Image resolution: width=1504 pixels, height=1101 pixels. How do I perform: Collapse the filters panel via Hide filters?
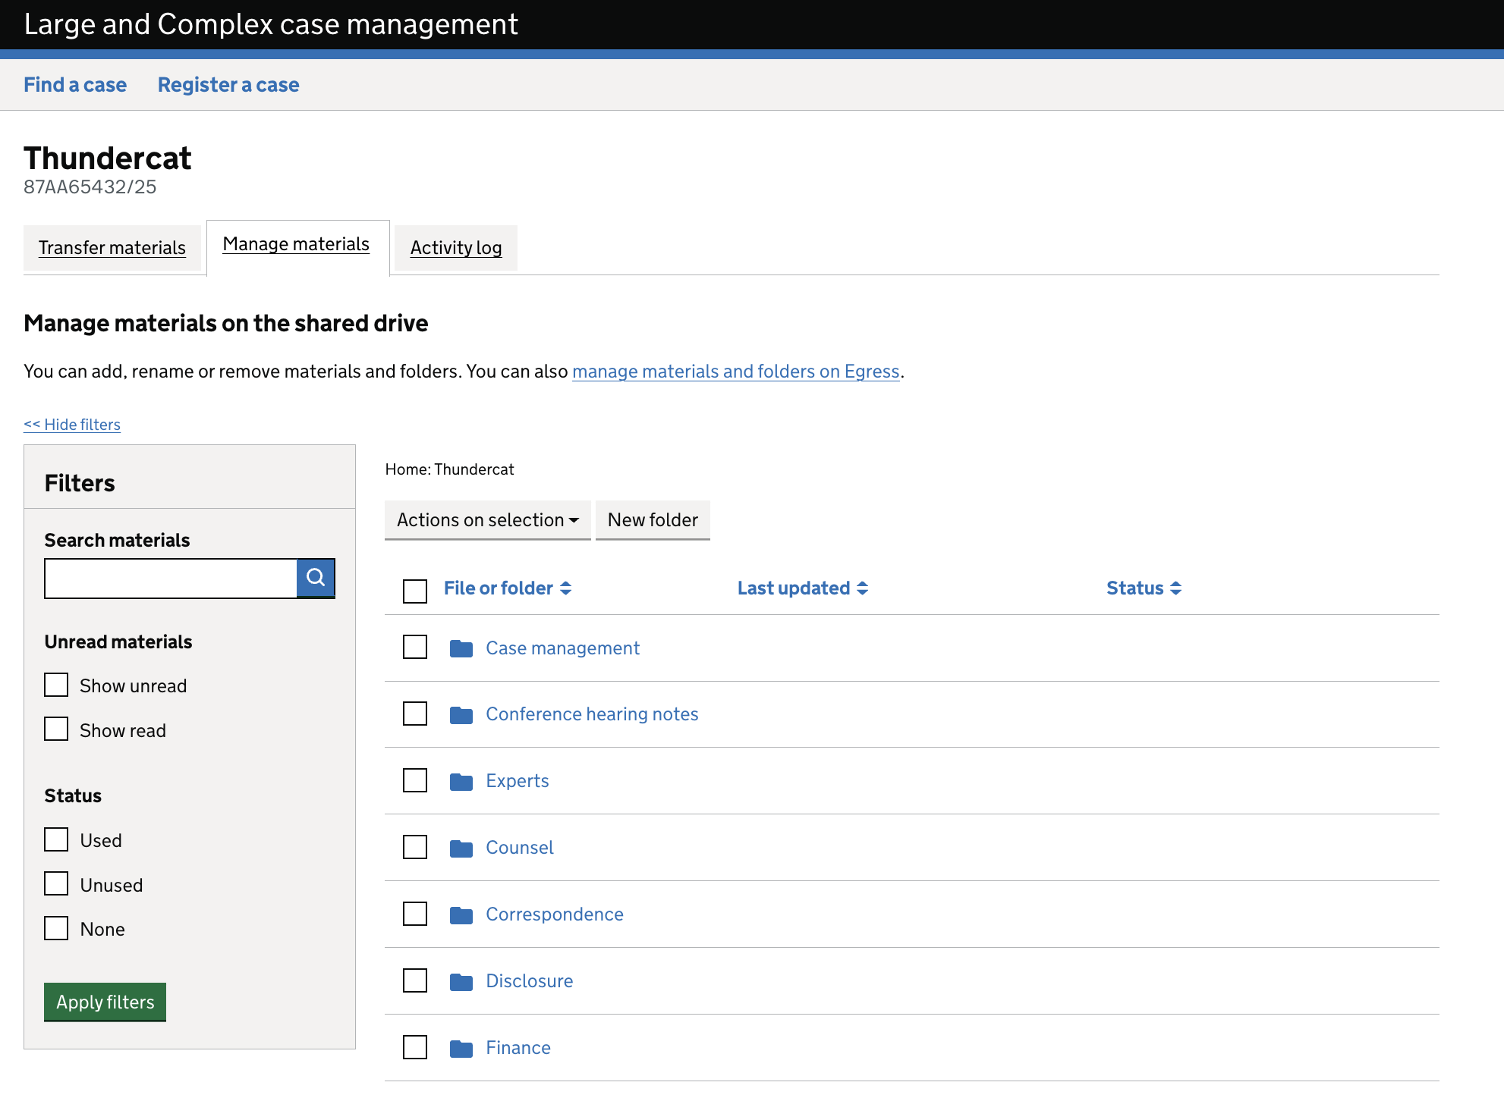(x=71, y=424)
